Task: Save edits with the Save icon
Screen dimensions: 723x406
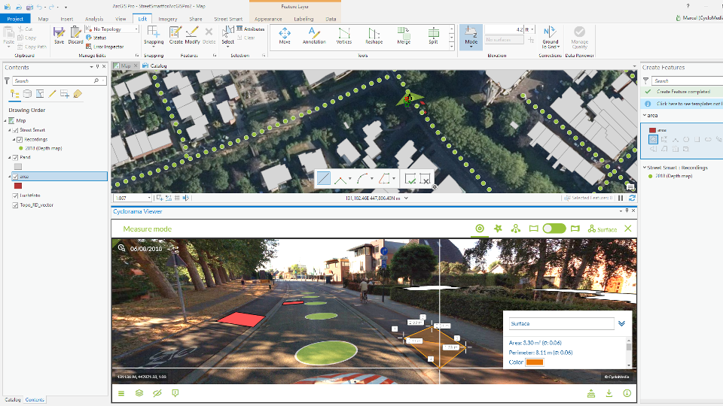Action: (59, 35)
